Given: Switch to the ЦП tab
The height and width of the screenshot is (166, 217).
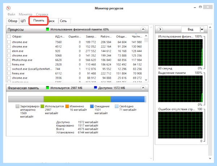Looking at the screenshot, I should point(23,21).
